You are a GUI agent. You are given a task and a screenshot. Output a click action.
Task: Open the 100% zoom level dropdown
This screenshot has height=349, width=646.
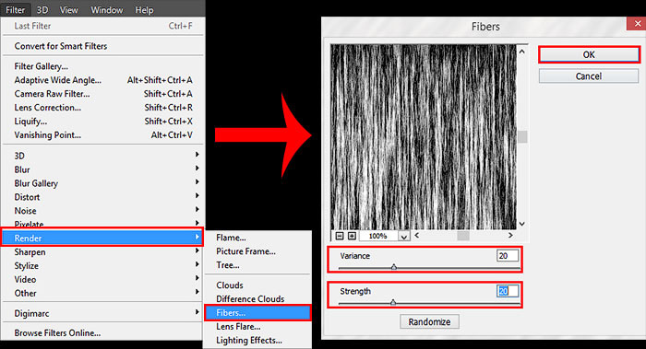(404, 237)
